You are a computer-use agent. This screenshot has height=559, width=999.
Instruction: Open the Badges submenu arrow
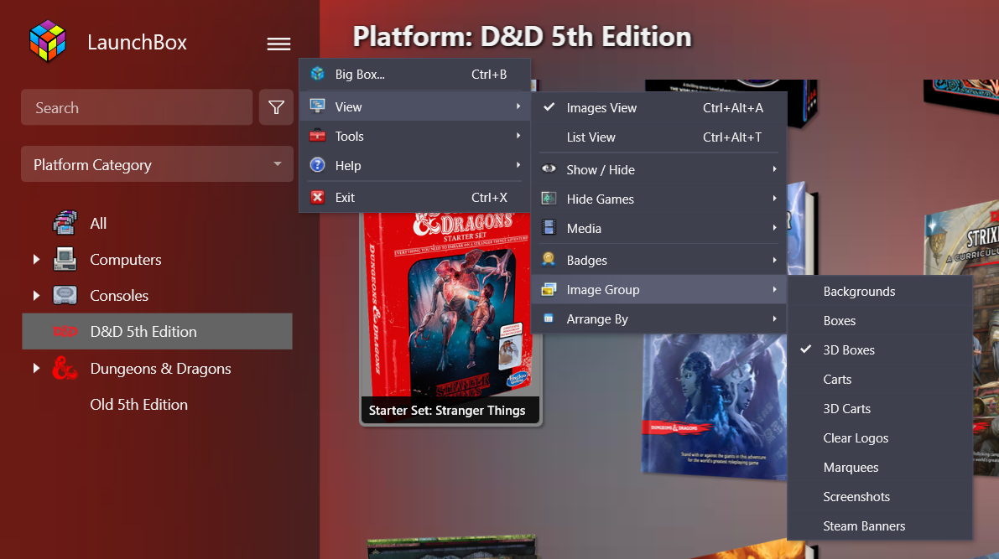pyautogui.click(x=774, y=260)
